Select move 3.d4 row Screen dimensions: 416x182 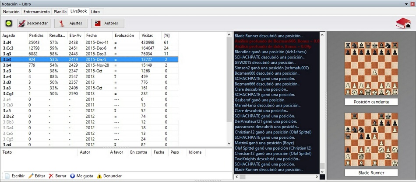89,42
